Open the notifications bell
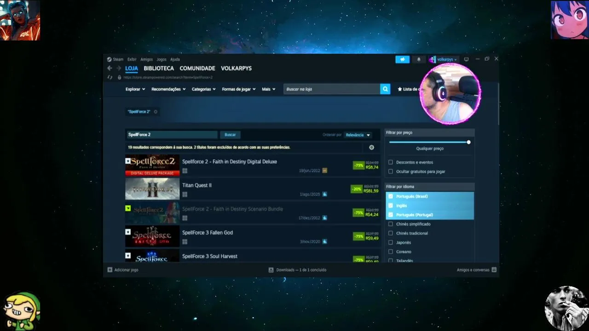Screen dimensions: 589x331 [x=419, y=59]
